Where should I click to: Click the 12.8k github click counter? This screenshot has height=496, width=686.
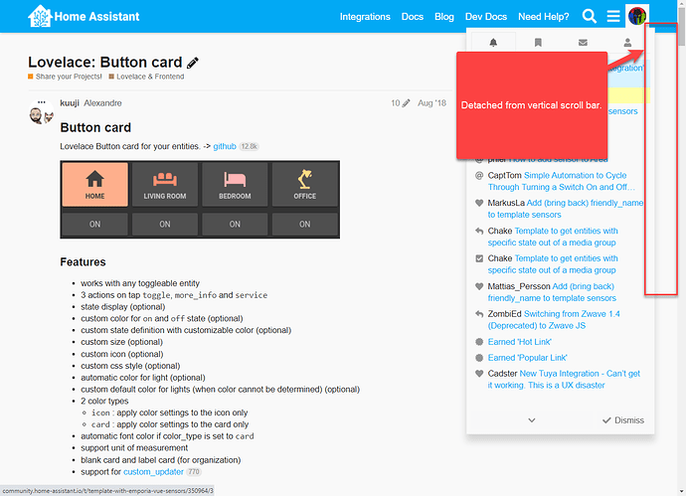tap(249, 146)
